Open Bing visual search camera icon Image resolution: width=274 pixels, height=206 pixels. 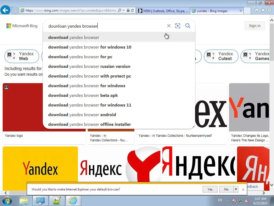point(178,26)
